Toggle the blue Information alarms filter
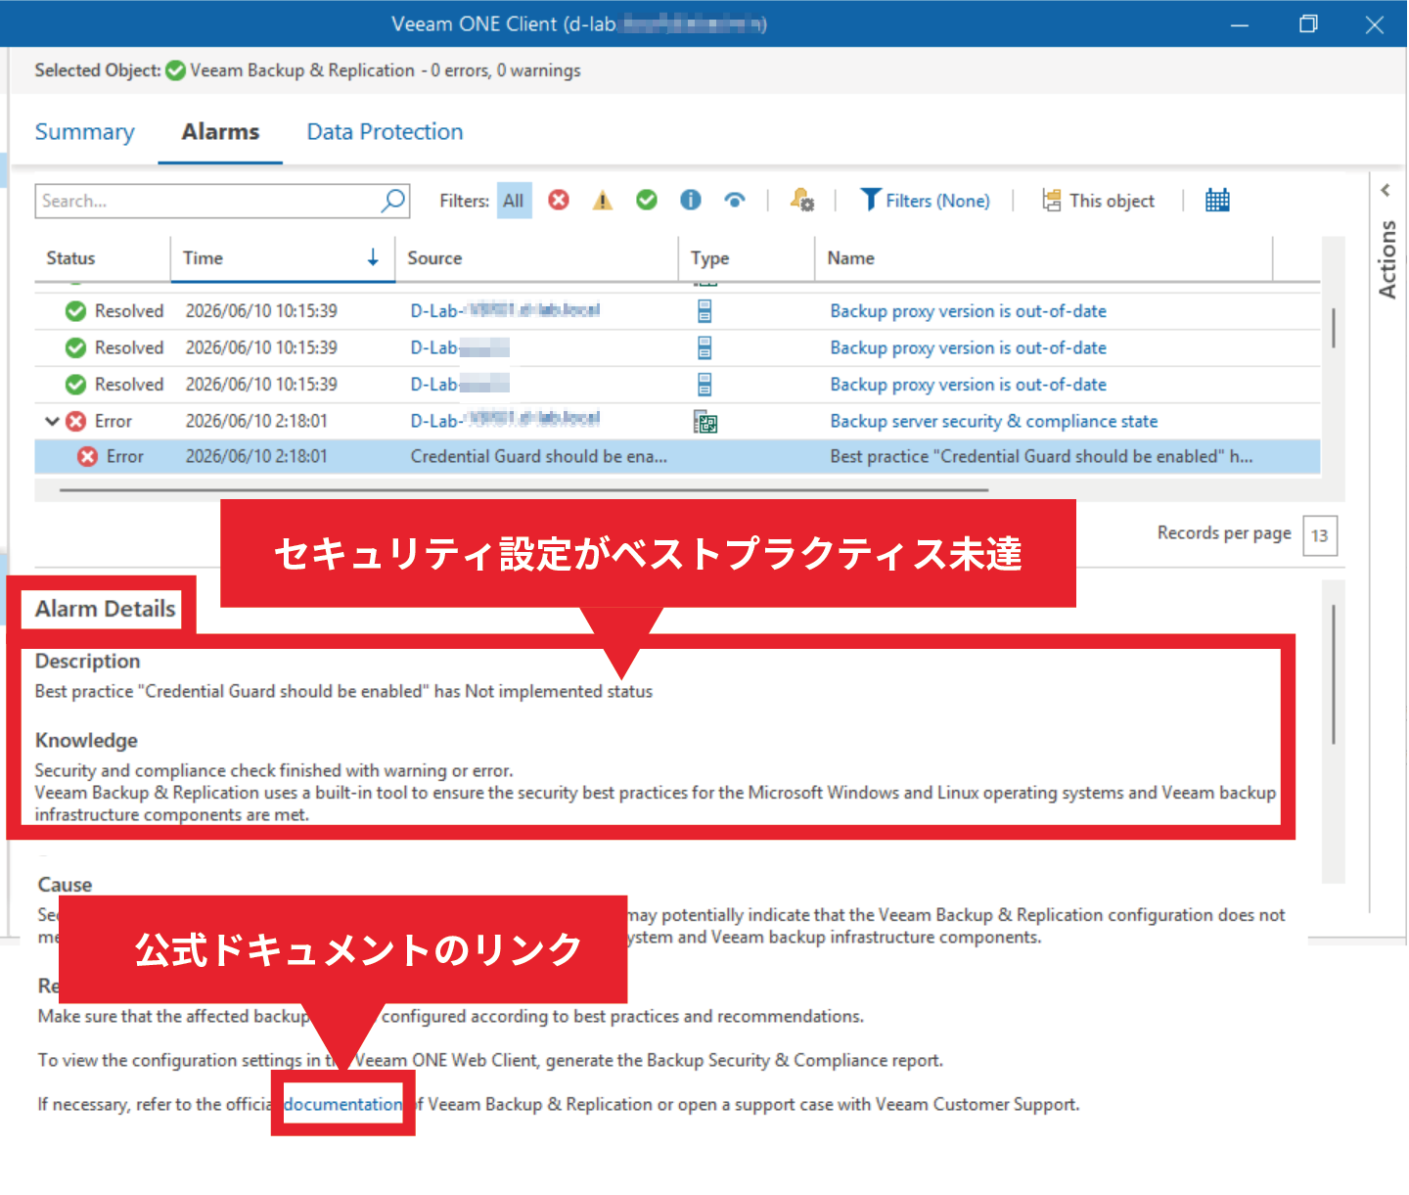Viewport: 1409px width, 1195px height. coord(691,201)
